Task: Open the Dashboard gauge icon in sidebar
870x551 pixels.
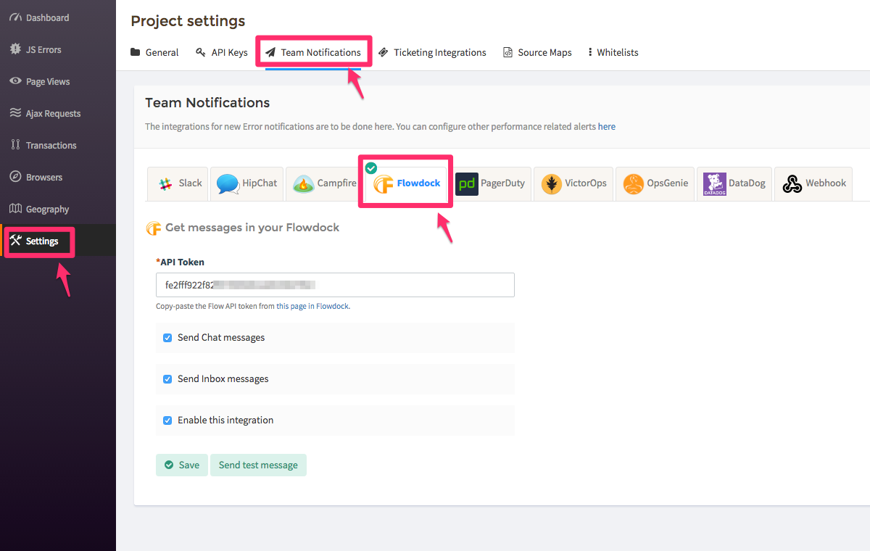Action: coord(15,17)
